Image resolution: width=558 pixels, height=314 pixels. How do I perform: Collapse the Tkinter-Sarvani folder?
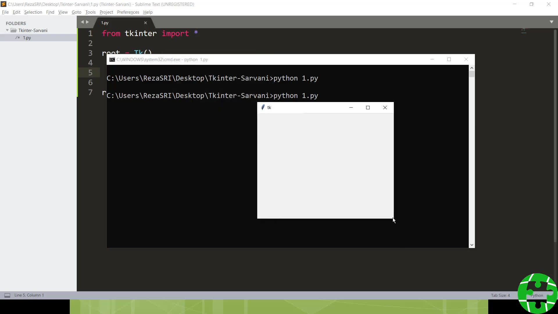click(x=7, y=30)
